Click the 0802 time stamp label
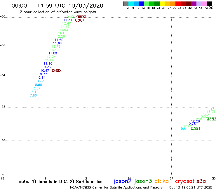The height and width of the screenshot is (190, 216). coord(57,70)
